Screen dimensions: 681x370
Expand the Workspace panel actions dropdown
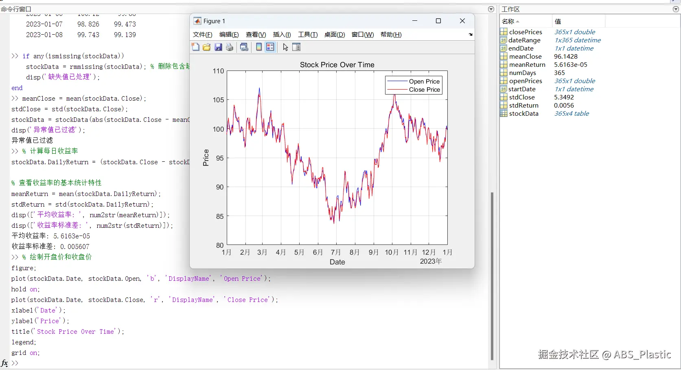coord(676,9)
